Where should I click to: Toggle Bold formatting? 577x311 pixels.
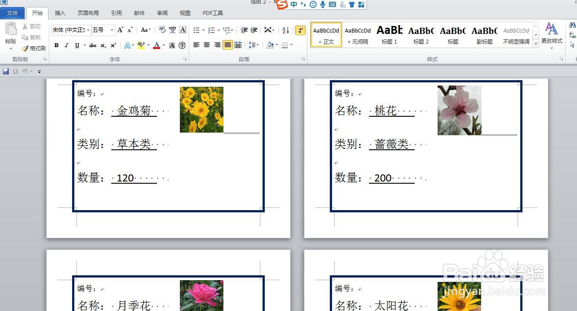[56, 45]
